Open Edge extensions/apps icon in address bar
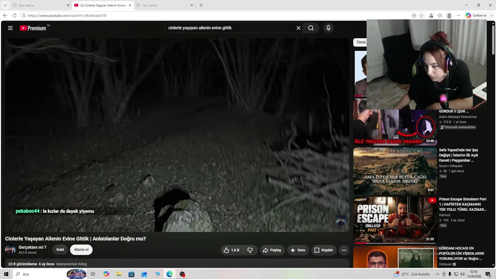 click(x=414, y=15)
